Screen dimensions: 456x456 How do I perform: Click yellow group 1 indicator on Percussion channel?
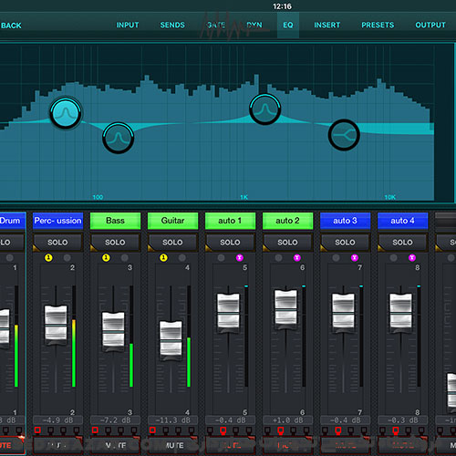(48, 258)
